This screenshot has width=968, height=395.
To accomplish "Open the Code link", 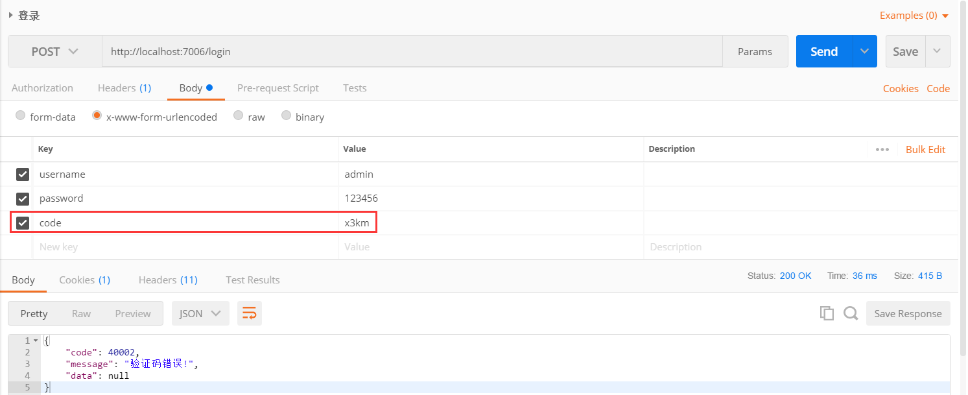I will click(938, 89).
